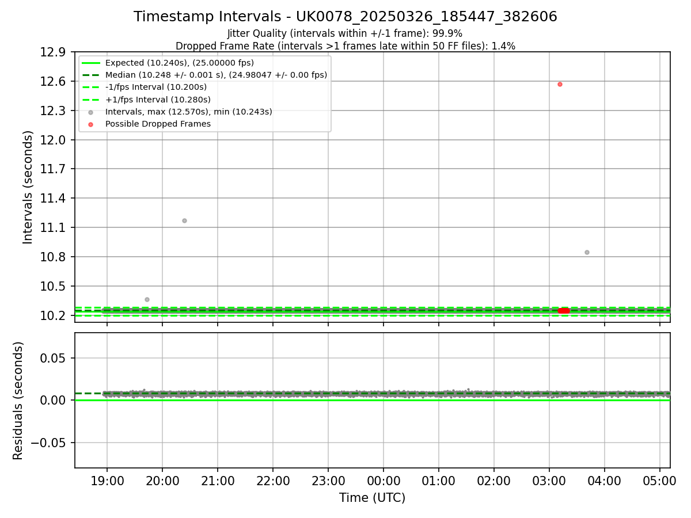Click the x-axis tick label '01:00'

(439, 481)
